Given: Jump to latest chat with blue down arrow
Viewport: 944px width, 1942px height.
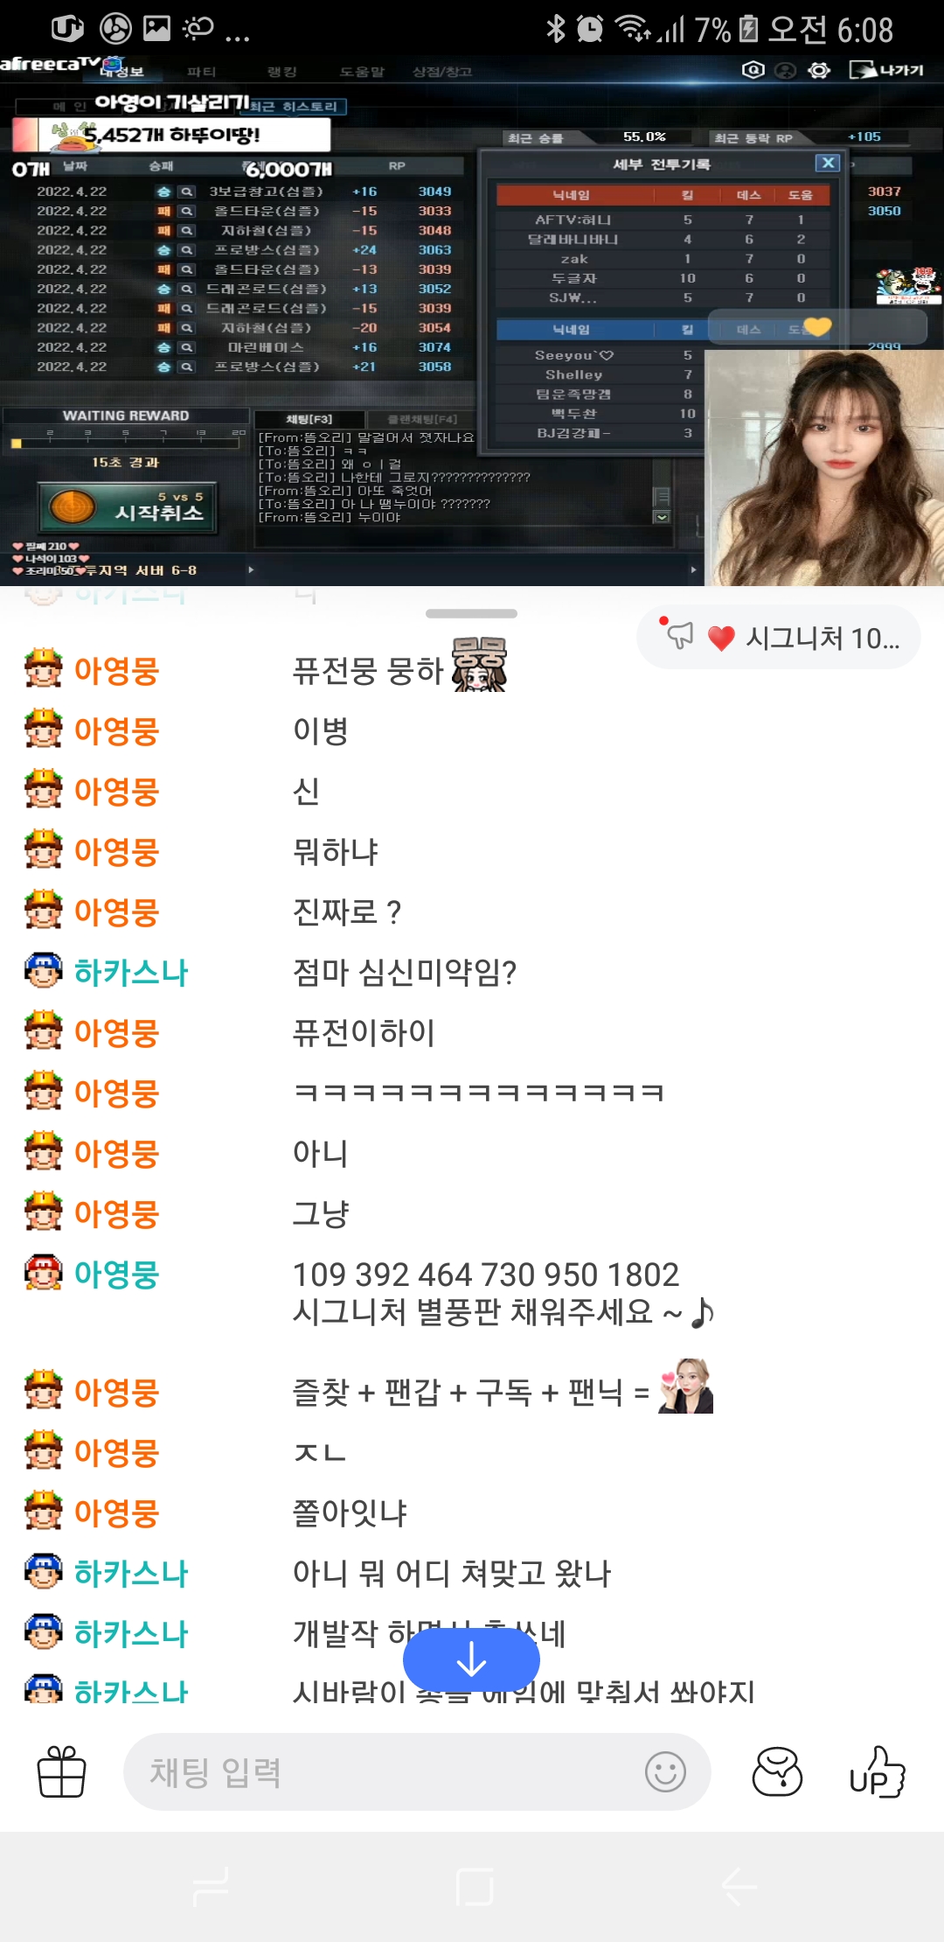Looking at the screenshot, I should point(471,1659).
